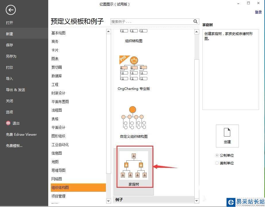The image size is (265, 207).
Task: Open 导出 & 发送 in the sidebar
Action: click(16, 90)
